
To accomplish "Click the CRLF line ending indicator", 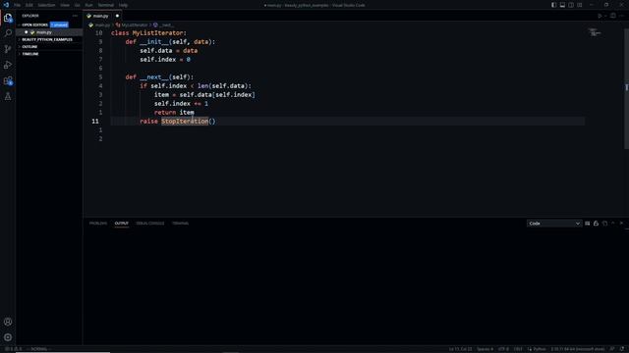I will pos(518,349).
